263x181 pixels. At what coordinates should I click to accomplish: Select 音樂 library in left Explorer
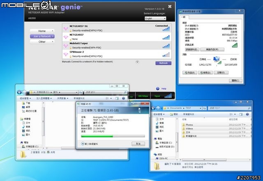tap(26, 127)
